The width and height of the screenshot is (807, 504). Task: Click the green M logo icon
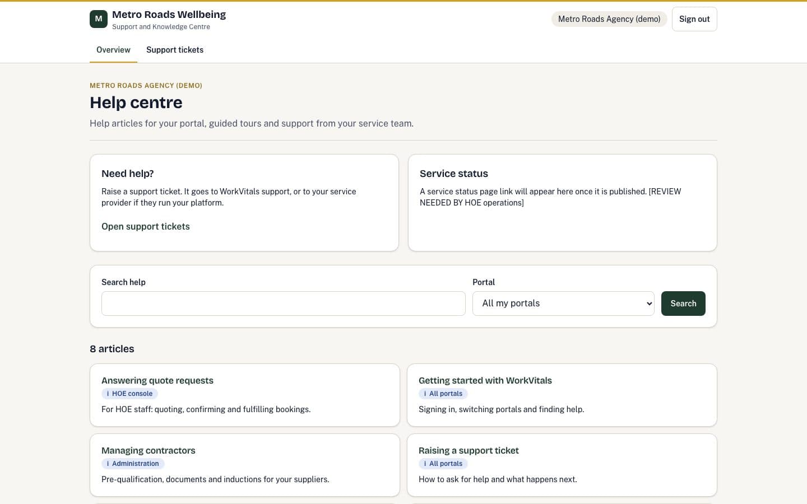point(99,19)
